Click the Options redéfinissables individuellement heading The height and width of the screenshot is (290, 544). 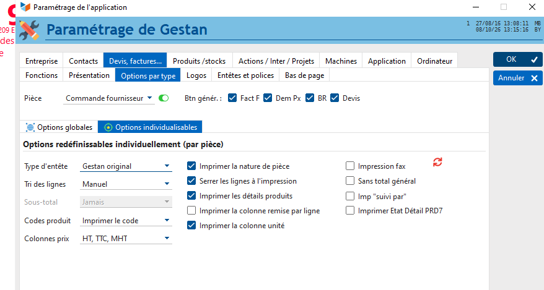click(123, 144)
